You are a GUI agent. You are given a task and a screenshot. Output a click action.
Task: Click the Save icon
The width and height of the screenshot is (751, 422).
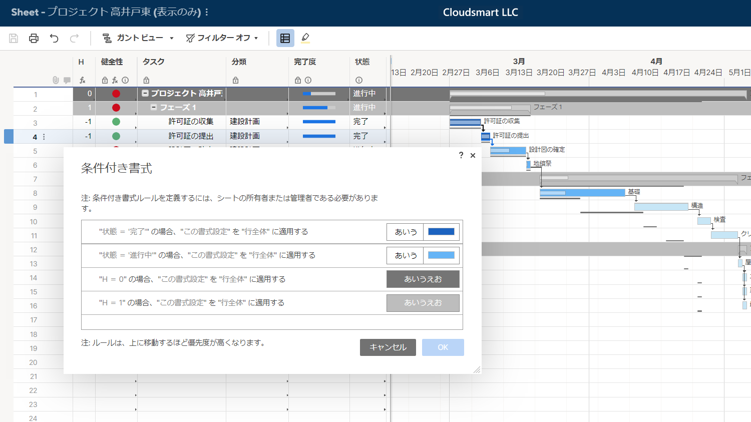click(14, 38)
